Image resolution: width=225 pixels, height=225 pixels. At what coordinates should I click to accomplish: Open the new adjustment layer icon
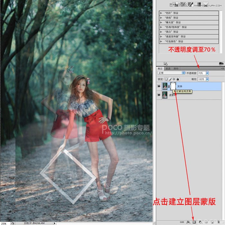(x=200, y=222)
